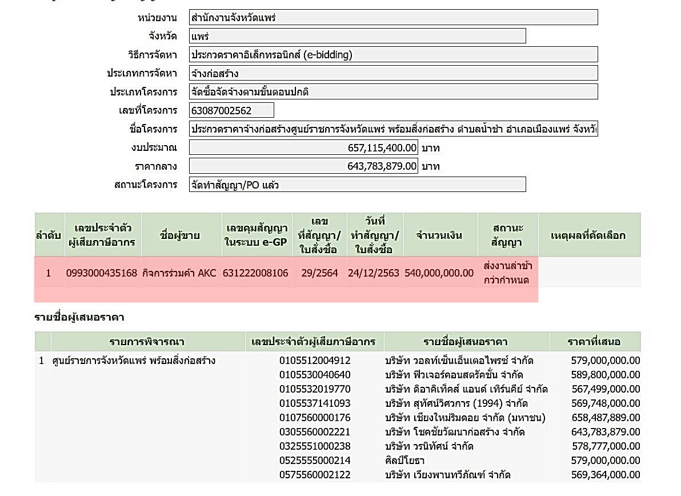
Task: Click the สถานะโครงการ status field
Action: pyautogui.click(x=357, y=185)
